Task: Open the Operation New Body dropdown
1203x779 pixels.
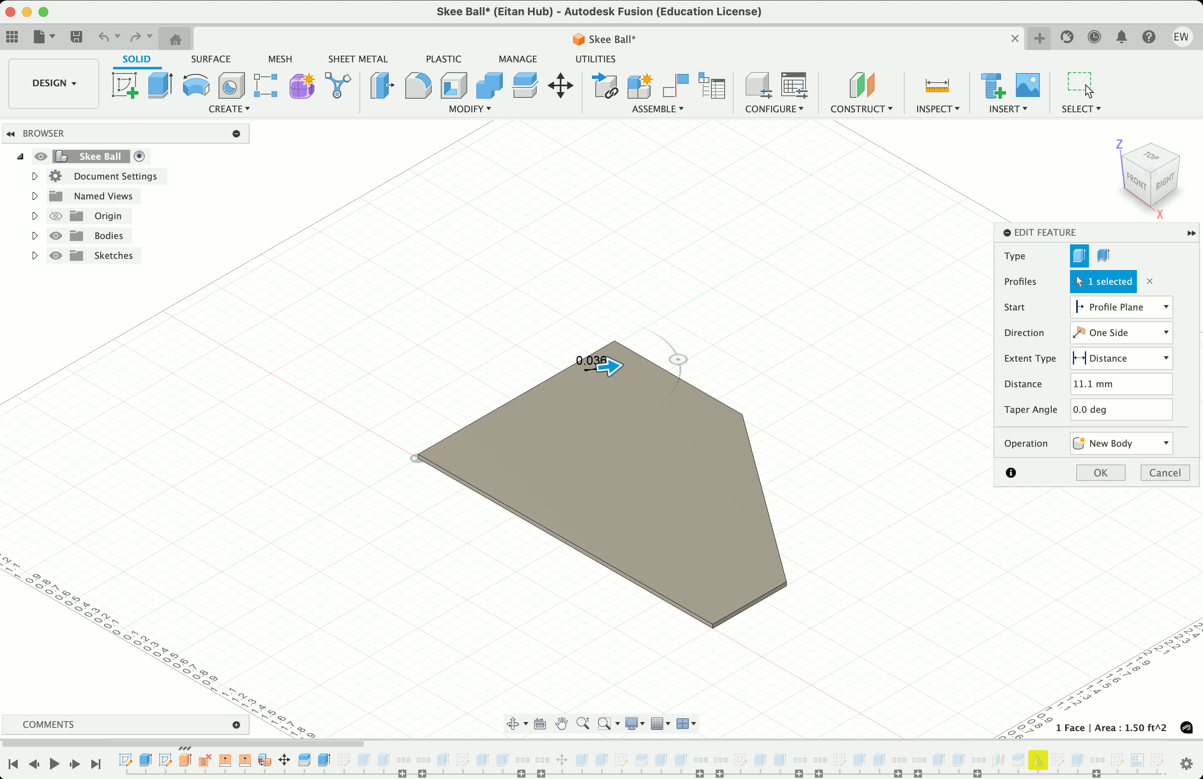Action: [1121, 443]
